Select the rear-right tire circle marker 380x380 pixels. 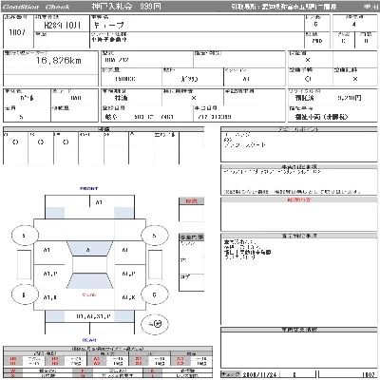[154, 294]
